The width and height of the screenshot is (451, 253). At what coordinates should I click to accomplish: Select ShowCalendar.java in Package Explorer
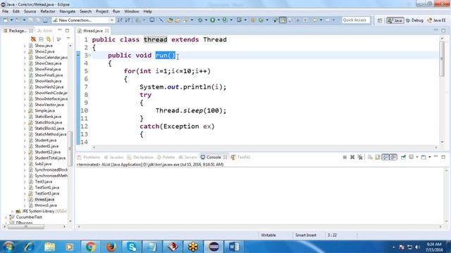[x=51, y=58]
